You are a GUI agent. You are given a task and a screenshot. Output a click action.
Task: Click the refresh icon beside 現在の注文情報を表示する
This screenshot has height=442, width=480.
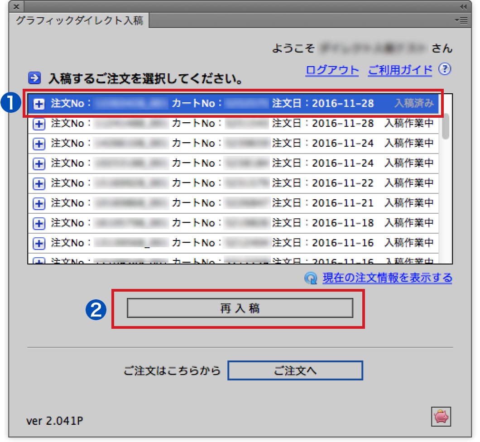[311, 278]
